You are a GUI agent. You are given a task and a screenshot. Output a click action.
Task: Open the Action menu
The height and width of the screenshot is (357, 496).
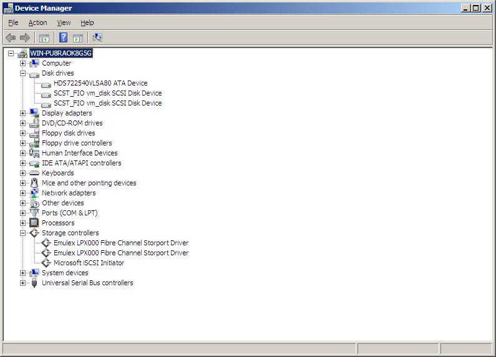point(37,23)
